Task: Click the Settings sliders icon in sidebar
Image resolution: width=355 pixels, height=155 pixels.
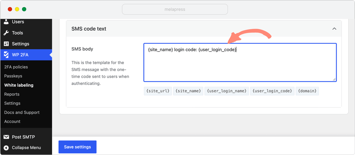Action: tap(6, 44)
